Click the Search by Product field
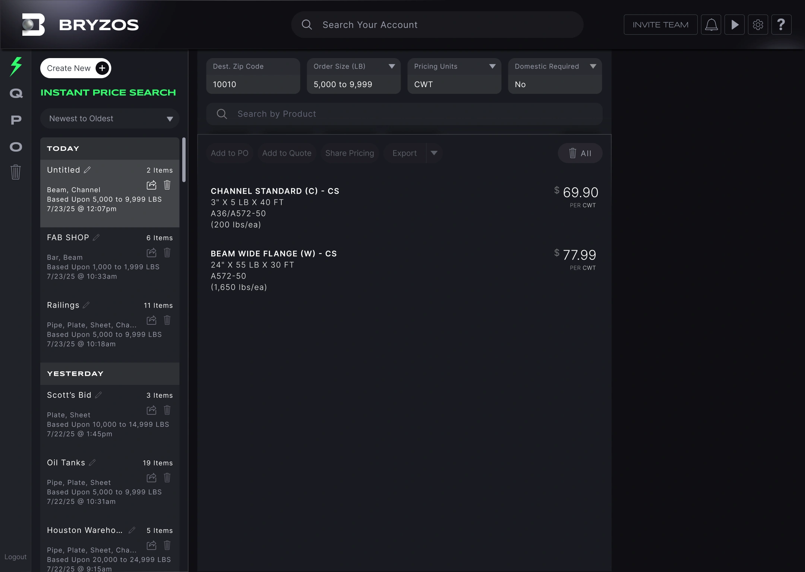805x572 pixels. (404, 114)
